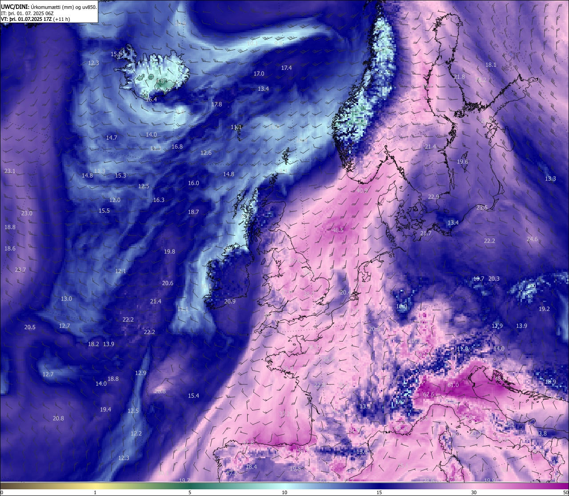Click the 20.6 value on the map
This screenshot has height=496, width=569.
(168, 283)
